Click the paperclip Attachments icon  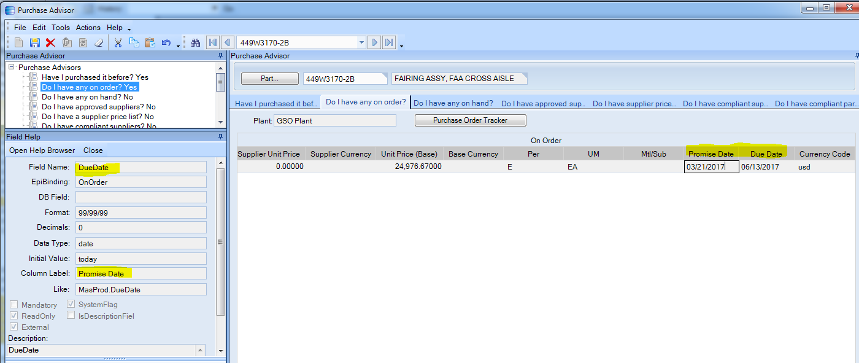(x=67, y=42)
